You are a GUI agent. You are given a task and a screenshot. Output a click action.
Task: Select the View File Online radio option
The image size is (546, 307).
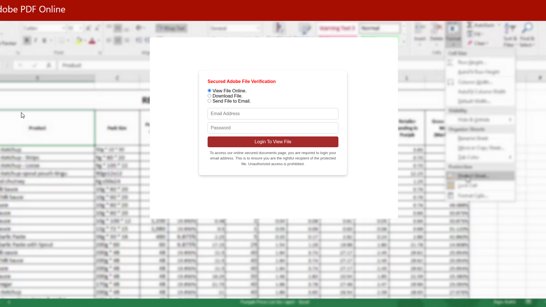point(209,91)
